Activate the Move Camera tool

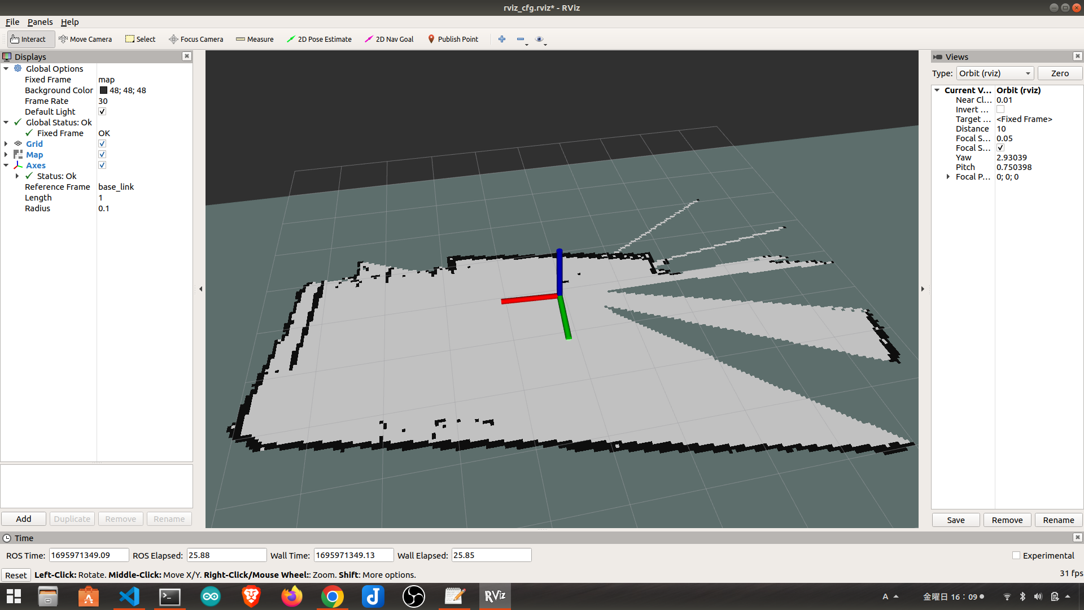85,39
